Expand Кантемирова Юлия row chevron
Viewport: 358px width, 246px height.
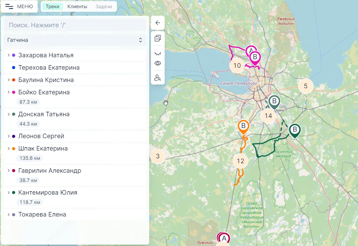[x=9, y=193]
